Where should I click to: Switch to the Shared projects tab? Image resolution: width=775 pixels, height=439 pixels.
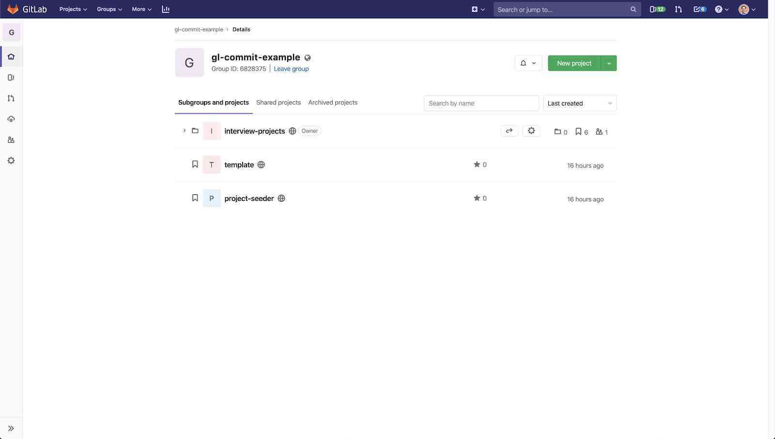click(279, 102)
